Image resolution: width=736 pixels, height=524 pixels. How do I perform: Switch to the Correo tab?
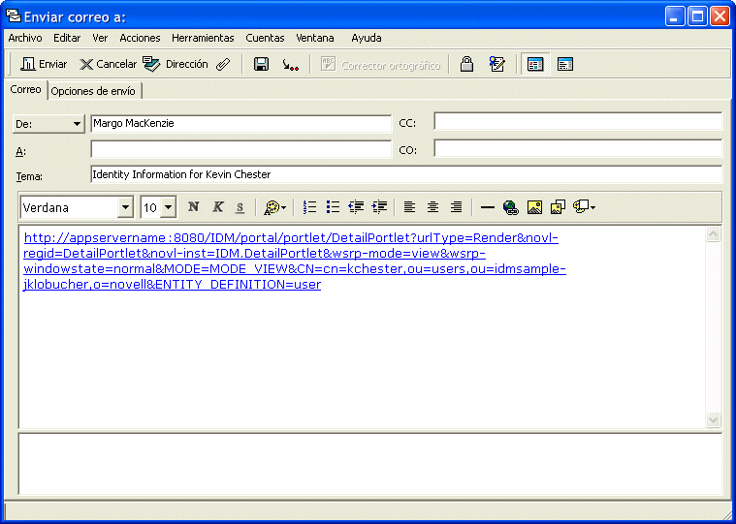(26, 89)
